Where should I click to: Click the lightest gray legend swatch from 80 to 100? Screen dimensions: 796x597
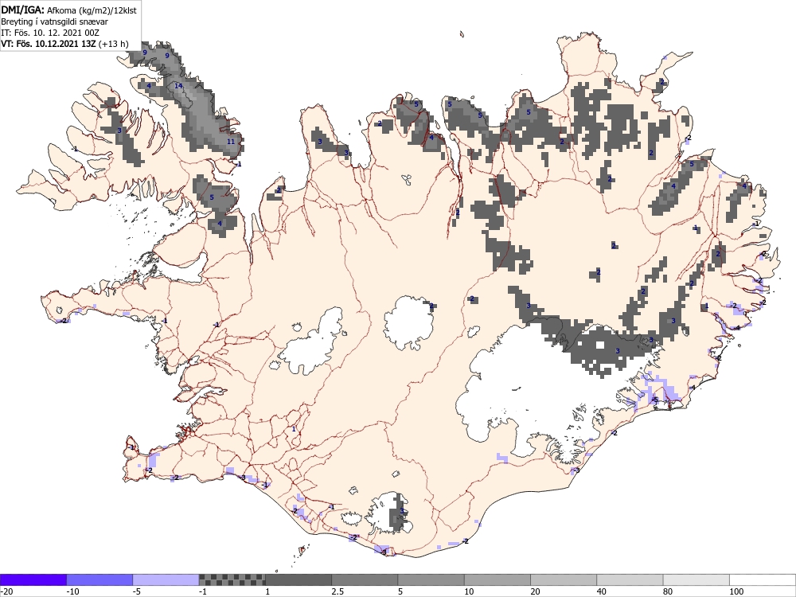click(x=696, y=579)
